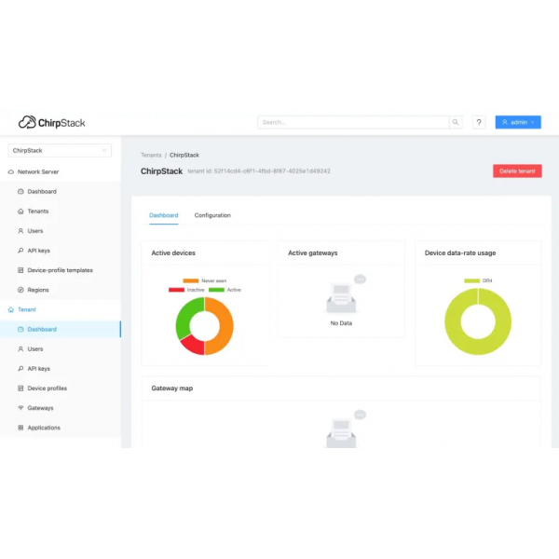Click the Gateways wifi icon in sidebar
This screenshot has width=559, height=559.
[x=20, y=408]
